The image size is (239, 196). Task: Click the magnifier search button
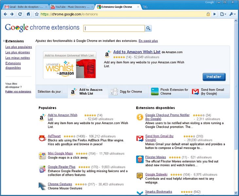click(148, 28)
